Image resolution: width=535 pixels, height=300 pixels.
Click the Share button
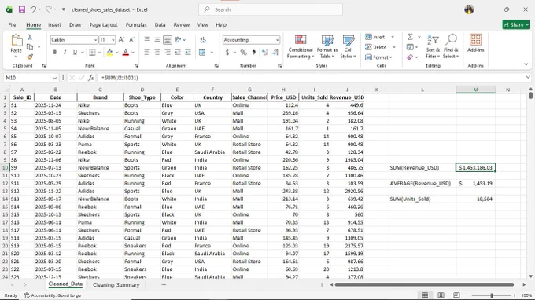click(516, 25)
